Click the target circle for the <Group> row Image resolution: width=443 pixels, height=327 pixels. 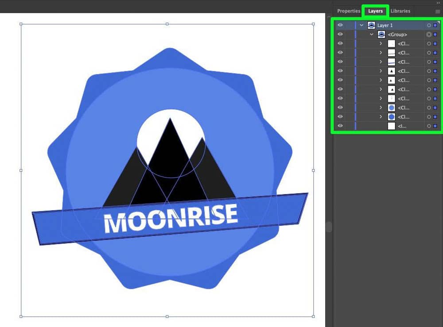point(429,35)
